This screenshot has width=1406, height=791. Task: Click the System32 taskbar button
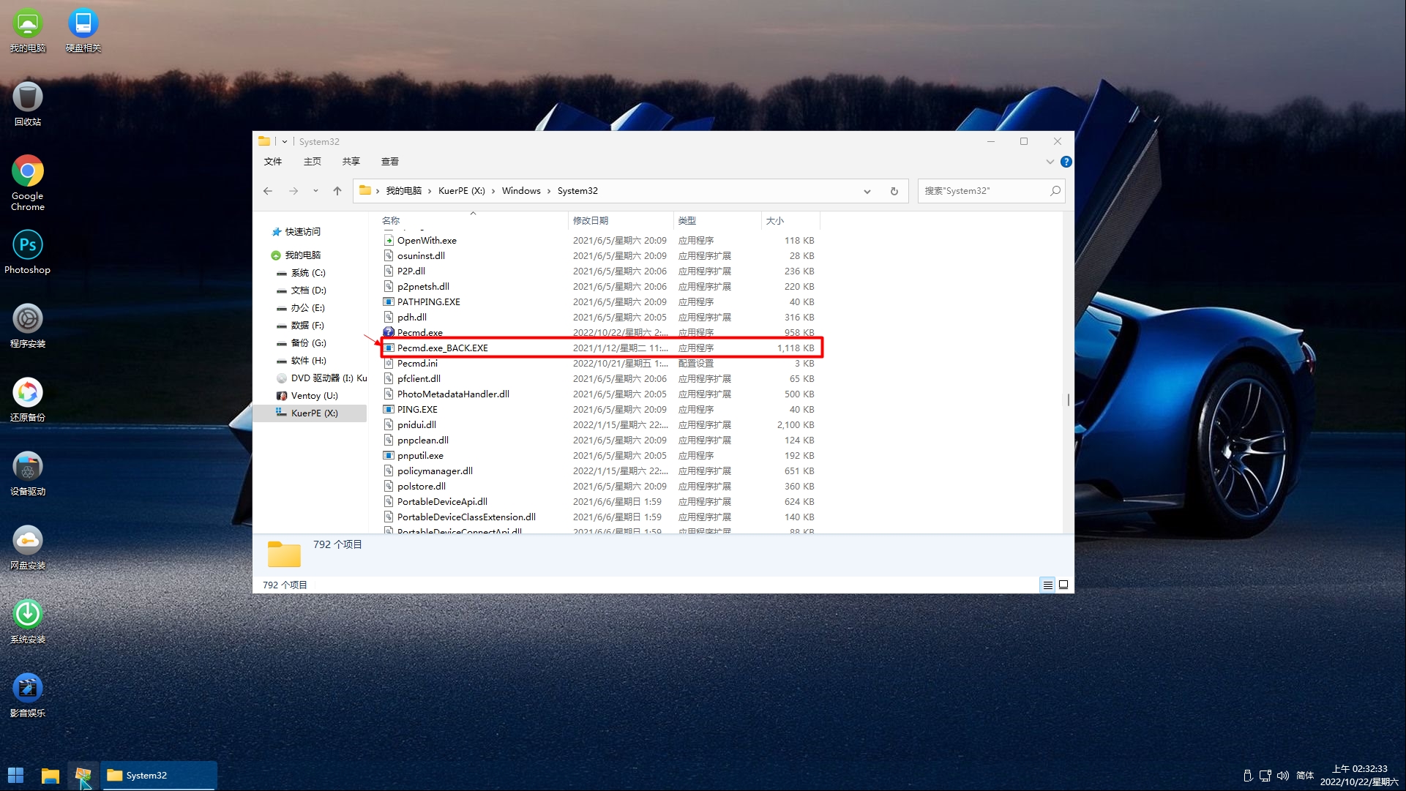[x=159, y=775]
